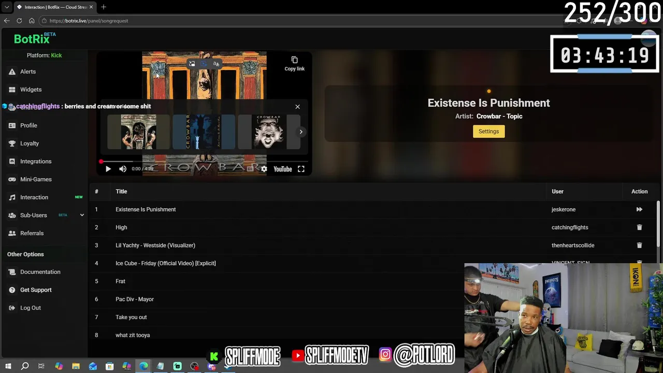
Task: Skip Existense Is Punishment with forward icon
Action: click(639, 209)
